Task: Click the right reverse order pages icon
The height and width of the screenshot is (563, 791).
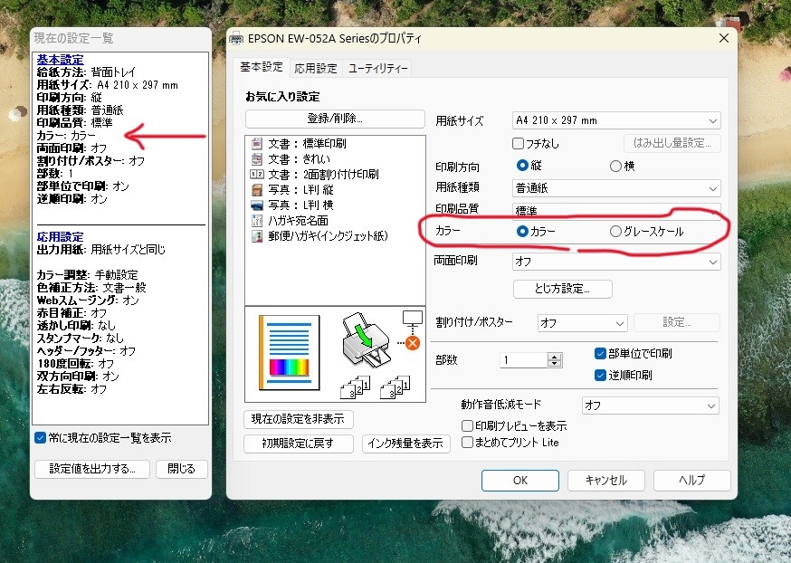Action: click(x=395, y=387)
